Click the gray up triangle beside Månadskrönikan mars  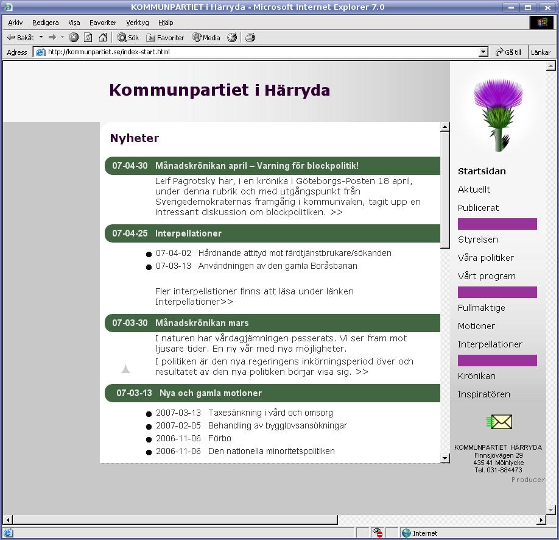[x=125, y=368]
